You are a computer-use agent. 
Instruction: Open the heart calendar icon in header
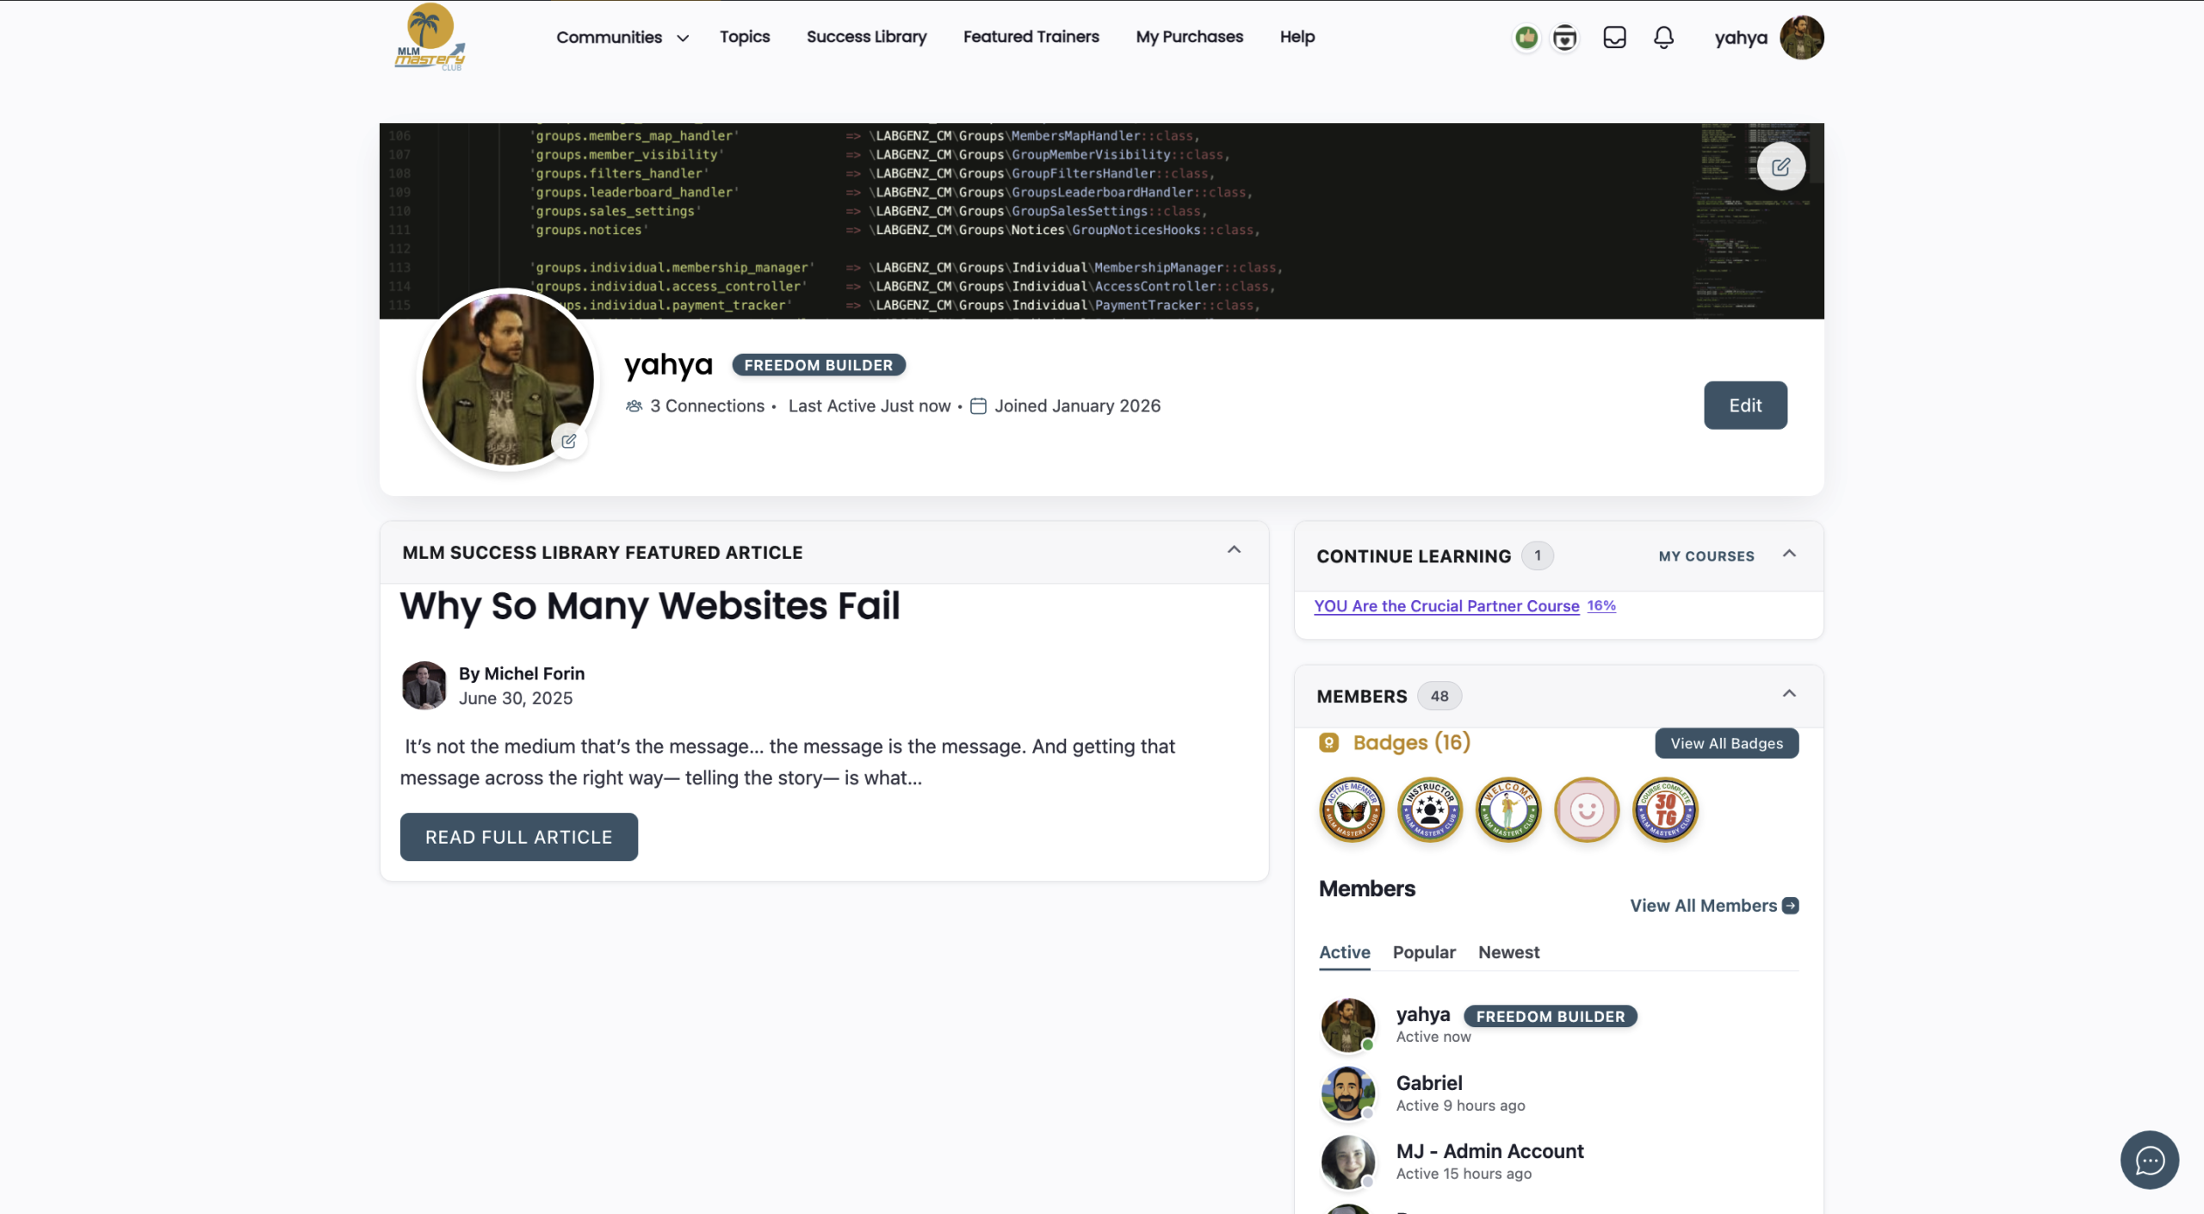[1564, 38]
